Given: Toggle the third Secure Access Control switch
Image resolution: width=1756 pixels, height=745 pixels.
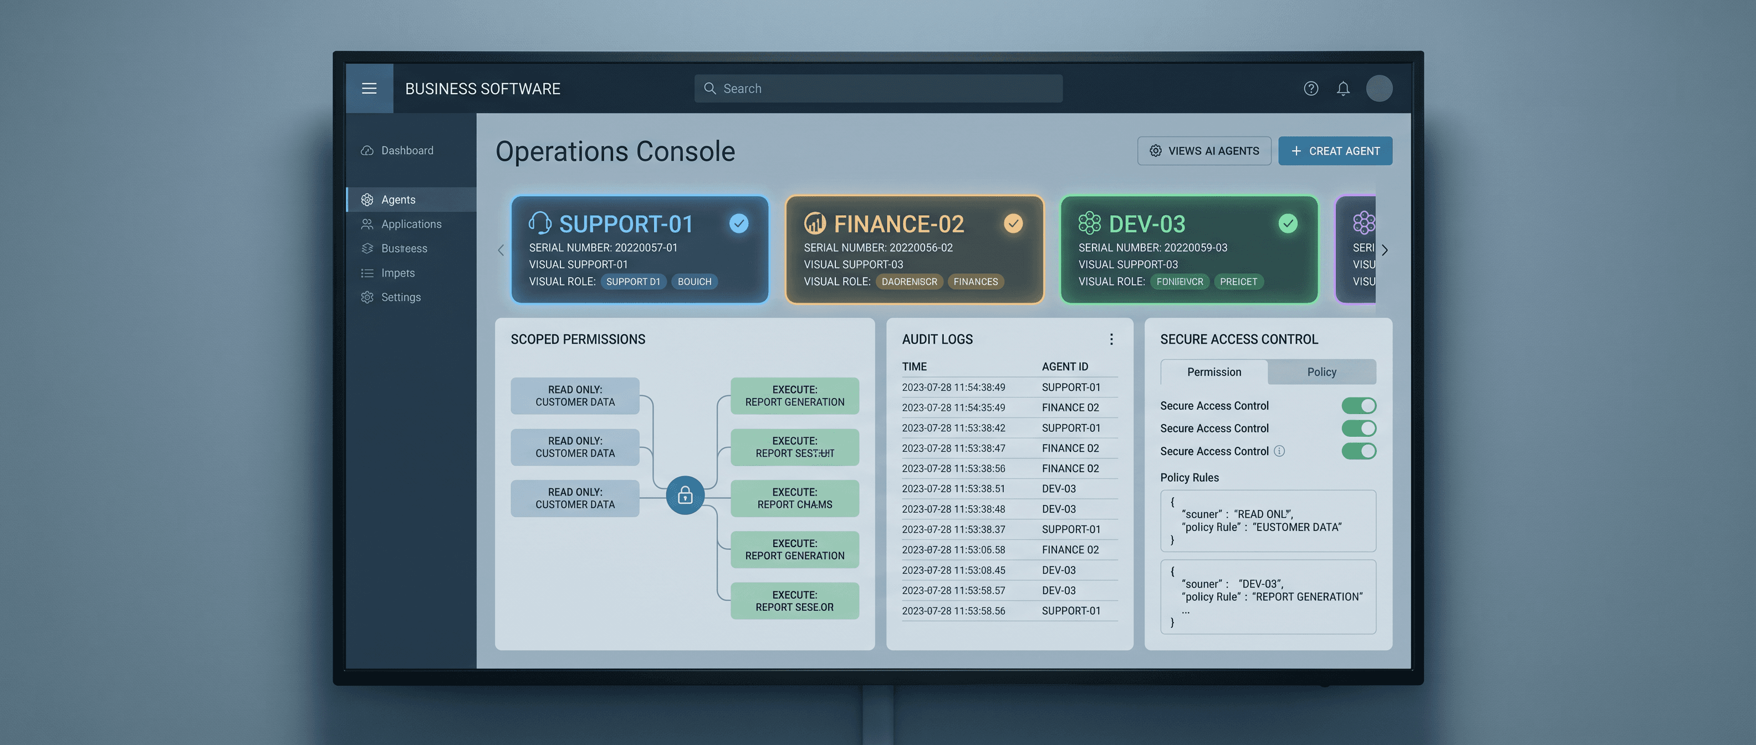Looking at the screenshot, I should coord(1359,451).
